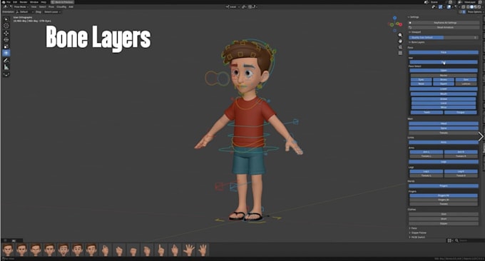Viewport: 485px width, 261px height.
Task: Select the Move tool
Action: tap(6, 33)
